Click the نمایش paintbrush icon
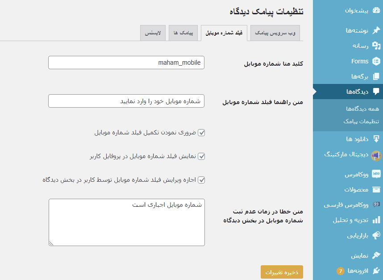The image size is (383, 280). 376,255
